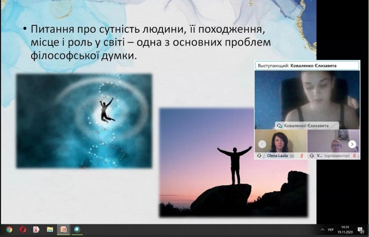Screen dimensions: 369x237
Task: Open the Webex meeting app taskbar icon
Action: [x=77, y=230]
